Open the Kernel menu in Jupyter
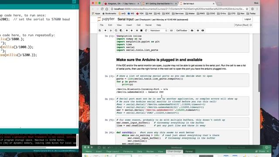This screenshot has width=279, height=157. click(148, 25)
